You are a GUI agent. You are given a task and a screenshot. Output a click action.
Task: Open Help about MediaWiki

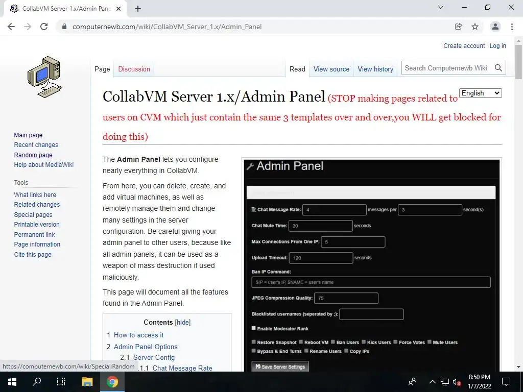click(x=44, y=165)
